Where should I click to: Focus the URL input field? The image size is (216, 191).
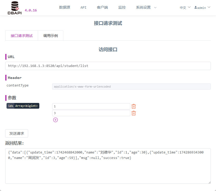pos(108,66)
